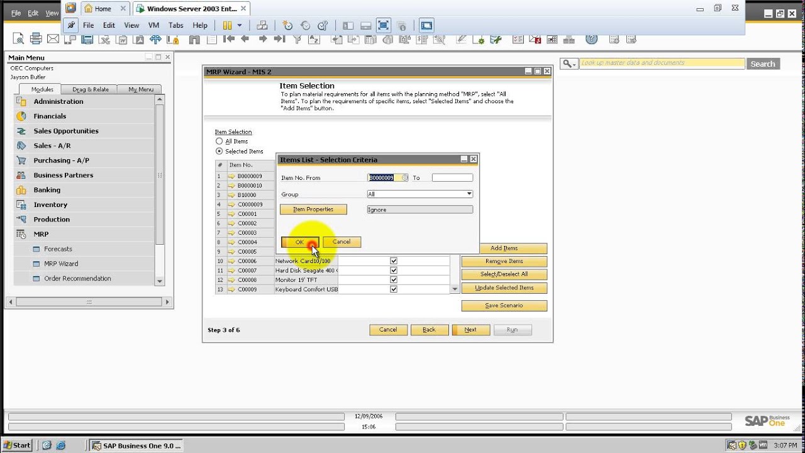Click choose-from-list icon in Item No. From
The height and width of the screenshot is (453, 805).
click(404, 178)
